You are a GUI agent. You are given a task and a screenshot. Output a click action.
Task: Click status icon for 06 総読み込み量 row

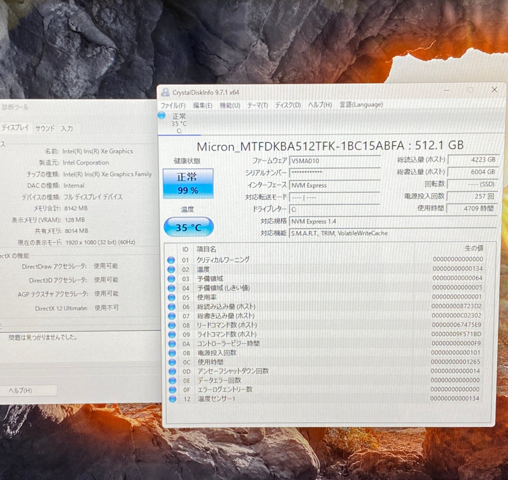point(172,307)
